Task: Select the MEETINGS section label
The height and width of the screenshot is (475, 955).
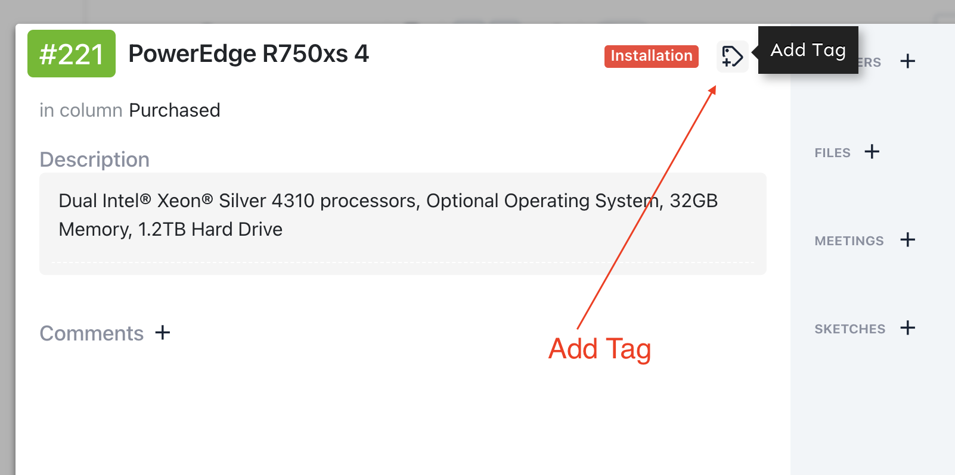Action: (849, 241)
